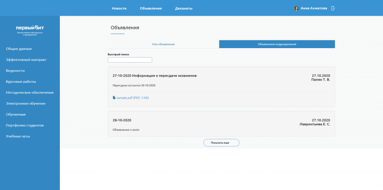Select the Объявления подразделений tab

pyautogui.click(x=277, y=44)
